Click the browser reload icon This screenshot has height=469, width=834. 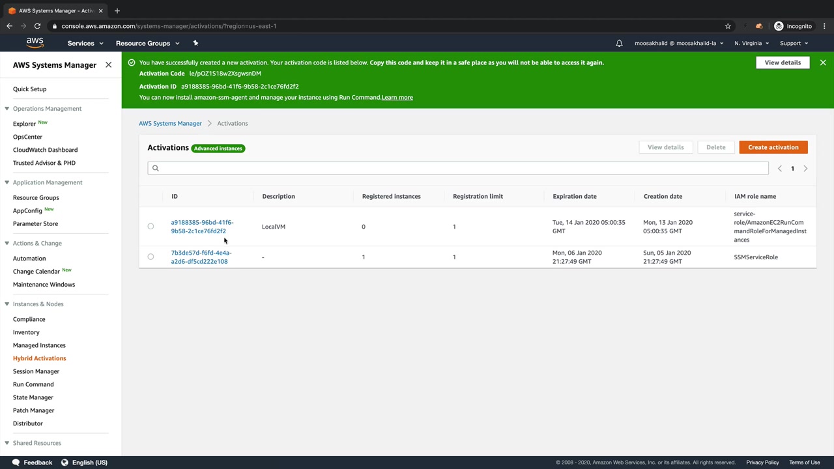coord(37,26)
